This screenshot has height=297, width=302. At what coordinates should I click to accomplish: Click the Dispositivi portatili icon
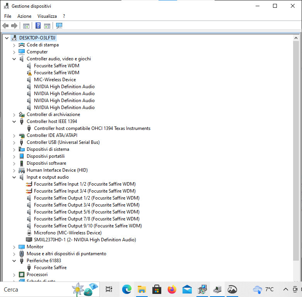click(x=22, y=156)
